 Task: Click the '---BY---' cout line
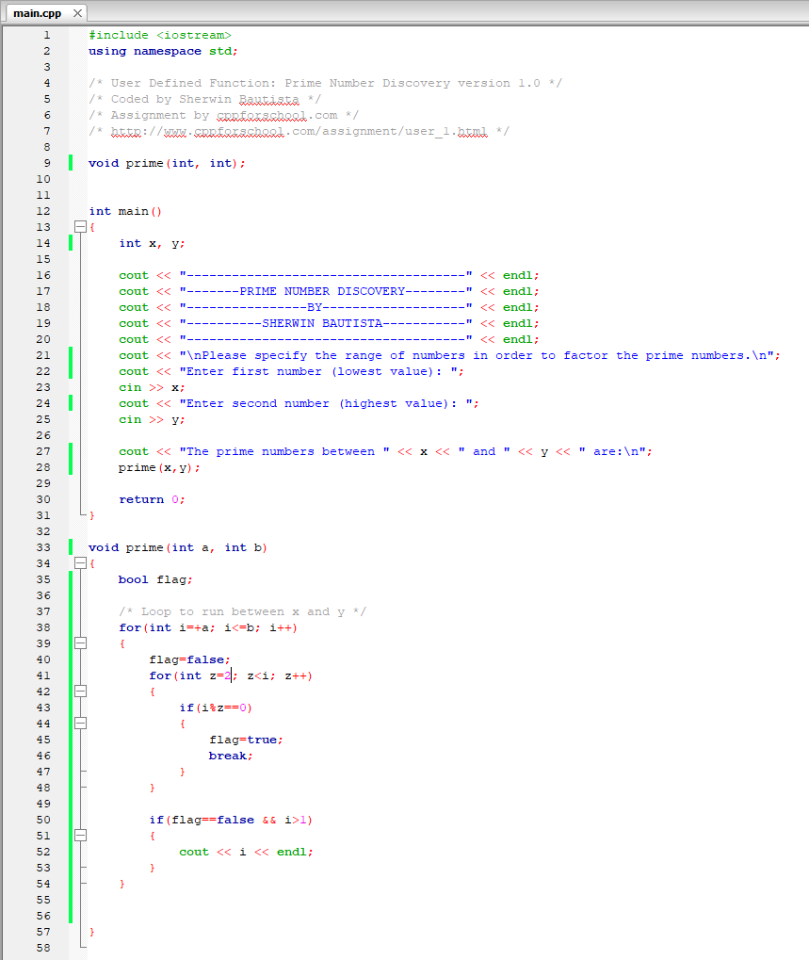coord(330,307)
